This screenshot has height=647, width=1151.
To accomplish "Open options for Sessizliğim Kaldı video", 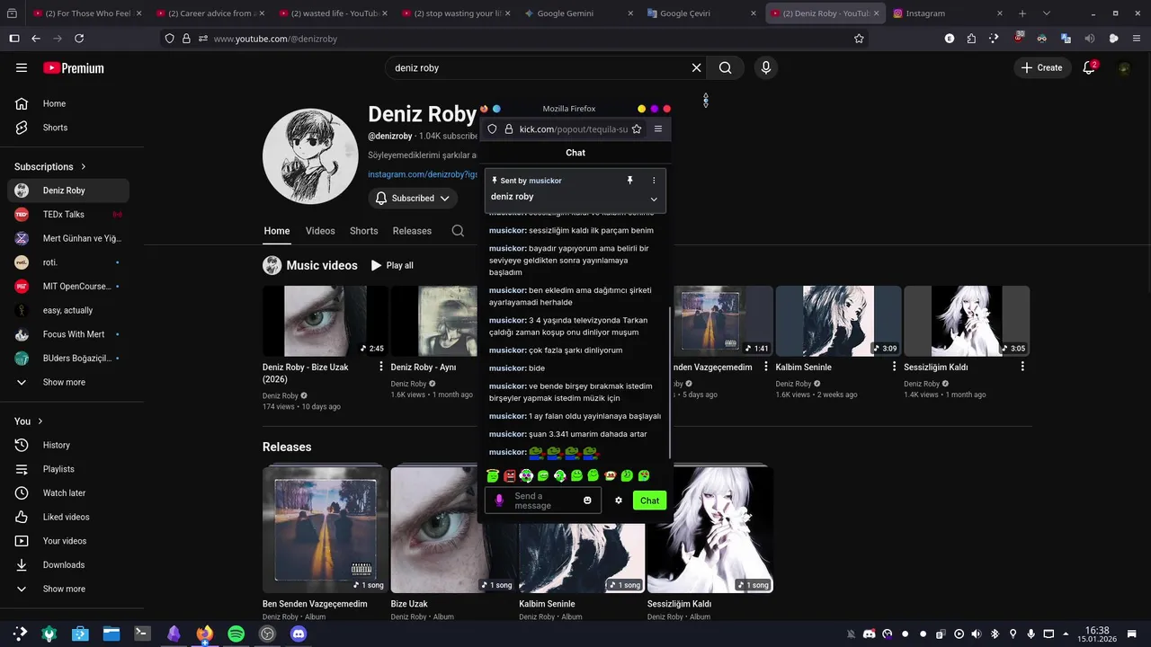I will click(x=1022, y=367).
